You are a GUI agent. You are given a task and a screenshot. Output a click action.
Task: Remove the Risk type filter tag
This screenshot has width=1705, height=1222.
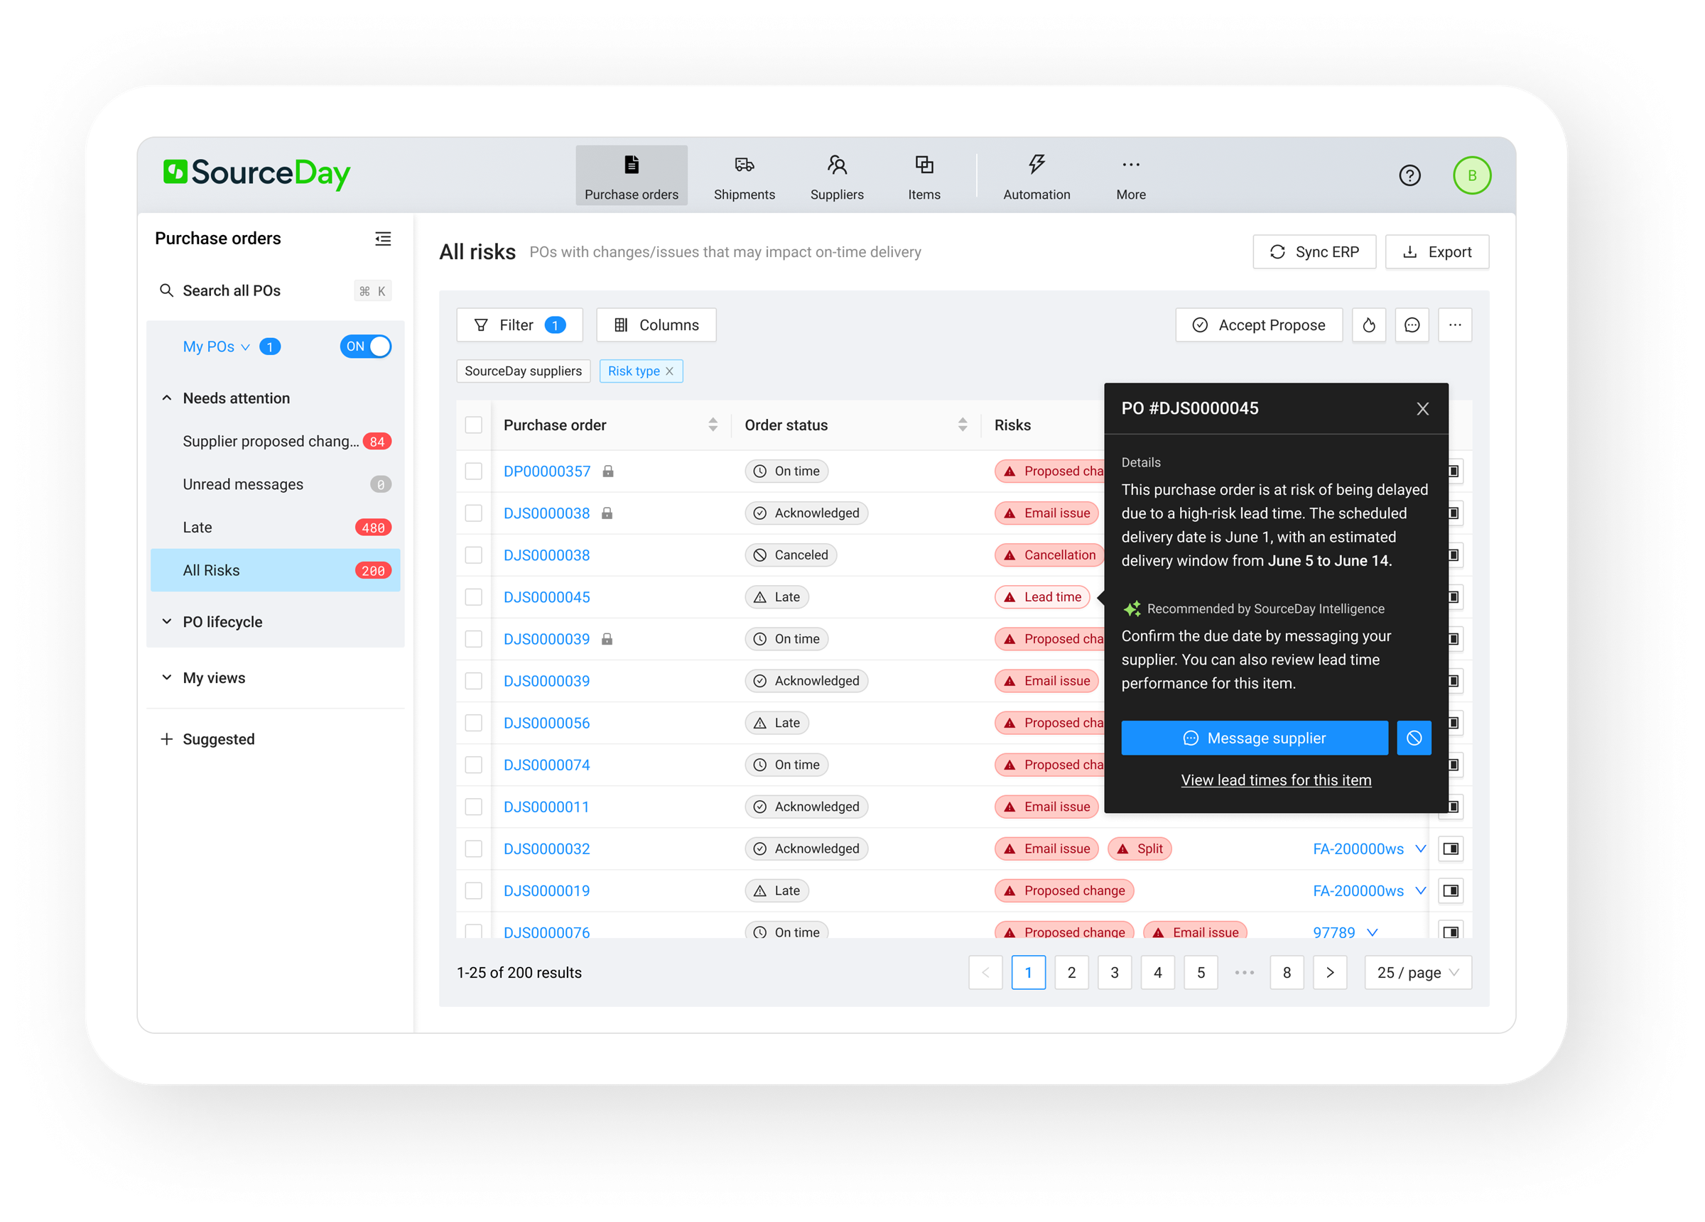669,371
